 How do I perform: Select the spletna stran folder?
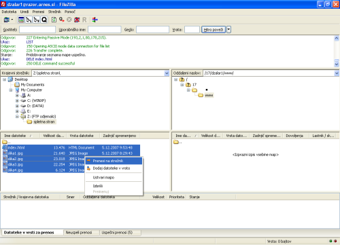click(x=44, y=122)
